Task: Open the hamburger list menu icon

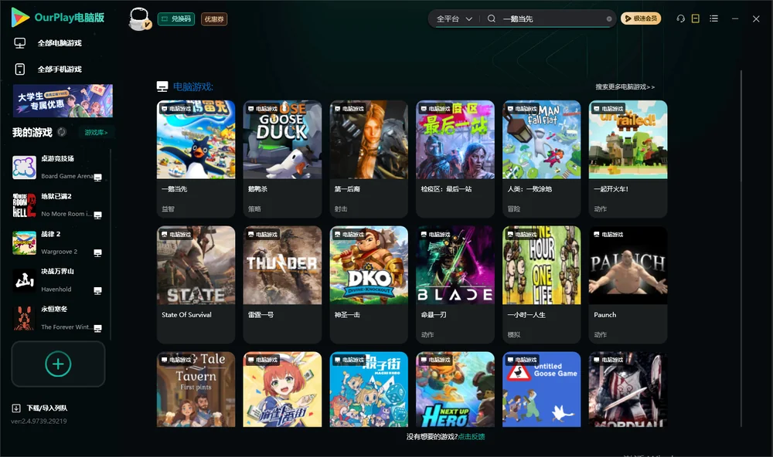Action: (713, 19)
